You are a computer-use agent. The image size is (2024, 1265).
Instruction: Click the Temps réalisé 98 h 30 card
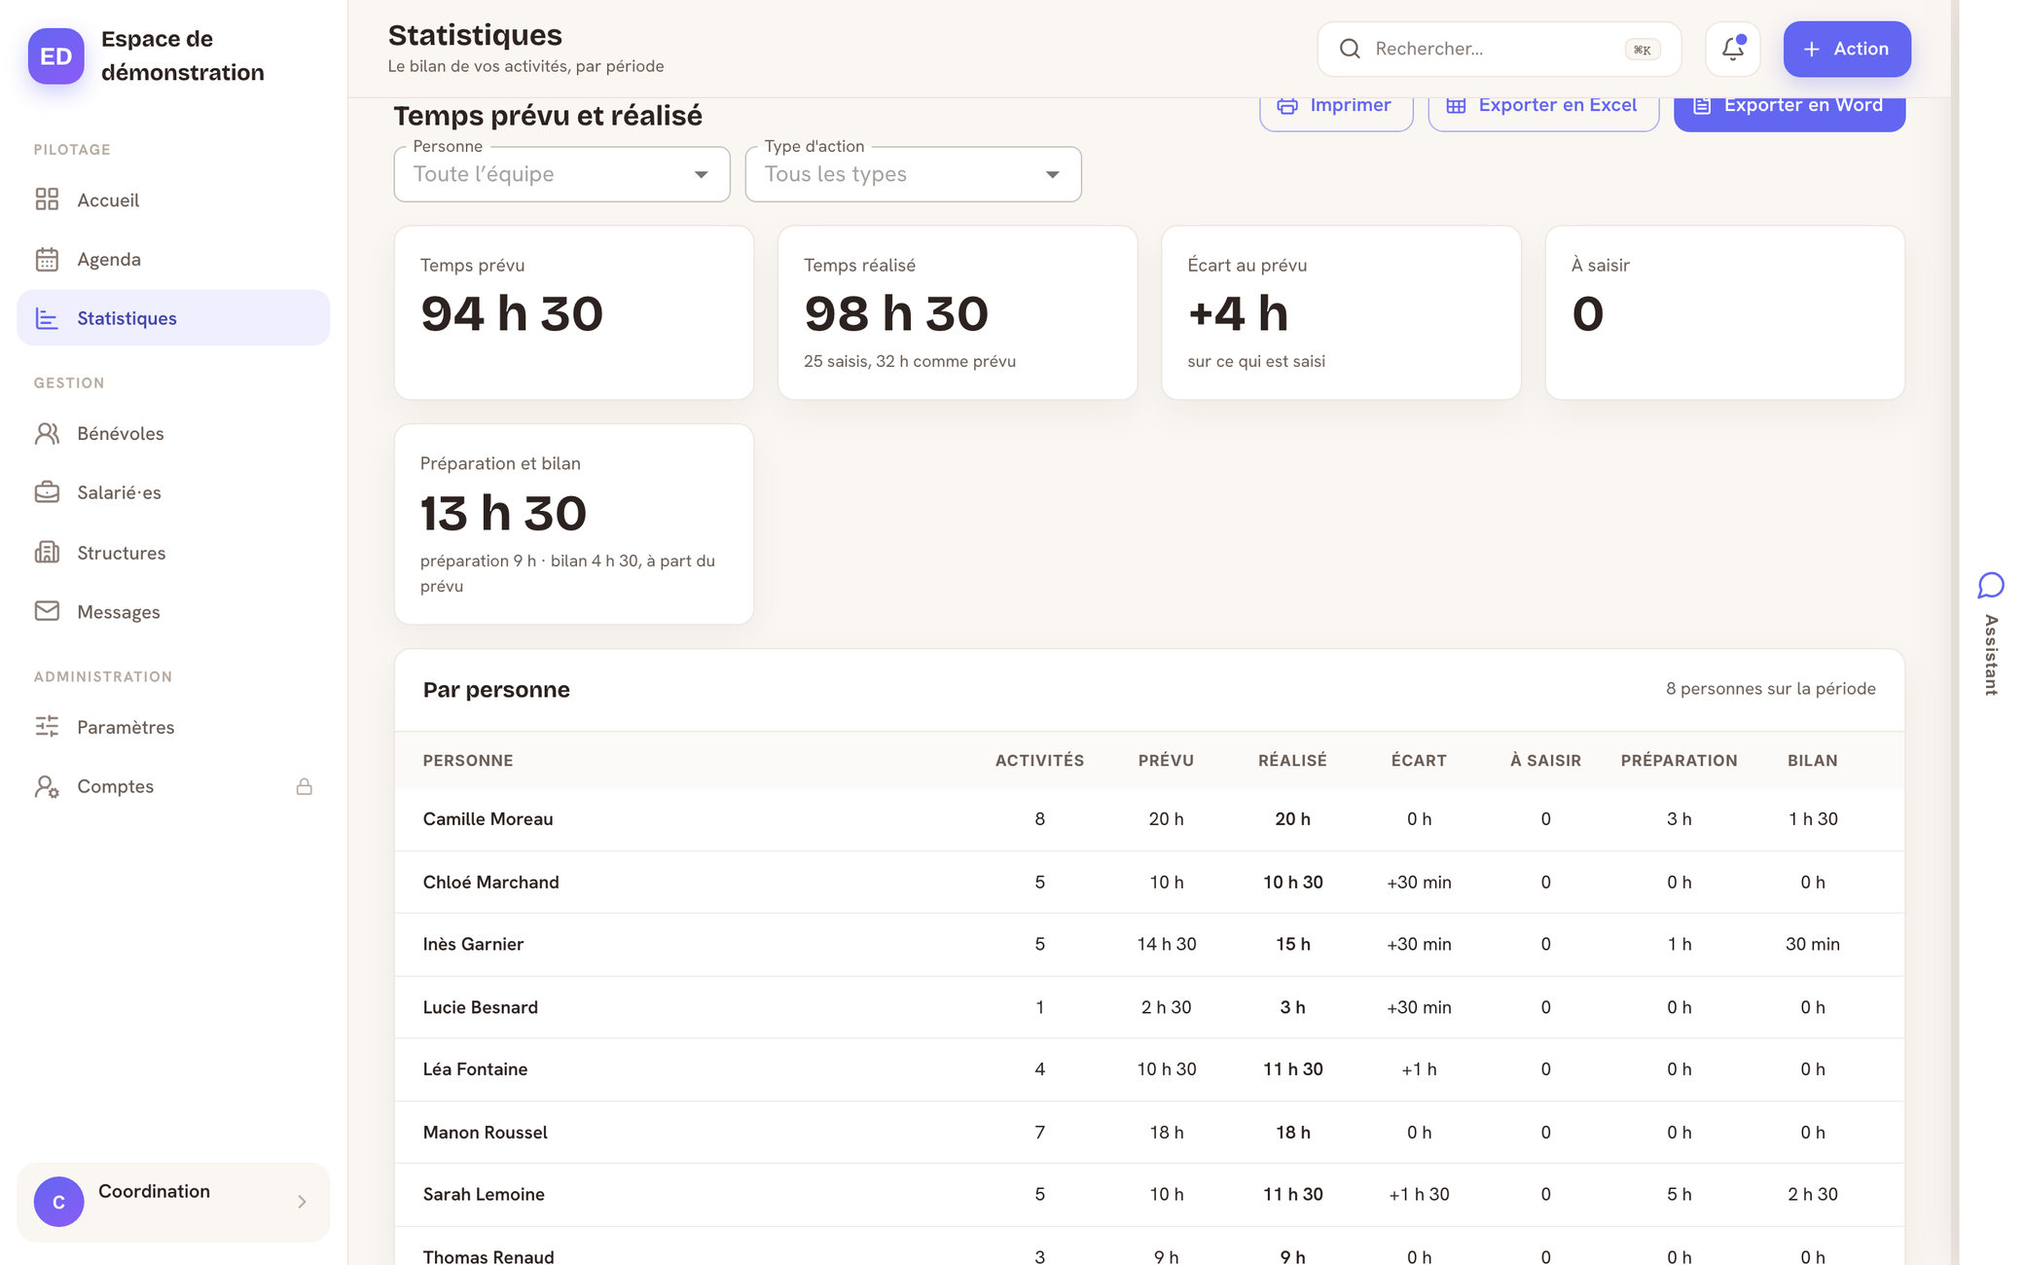pyautogui.click(x=958, y=313)
